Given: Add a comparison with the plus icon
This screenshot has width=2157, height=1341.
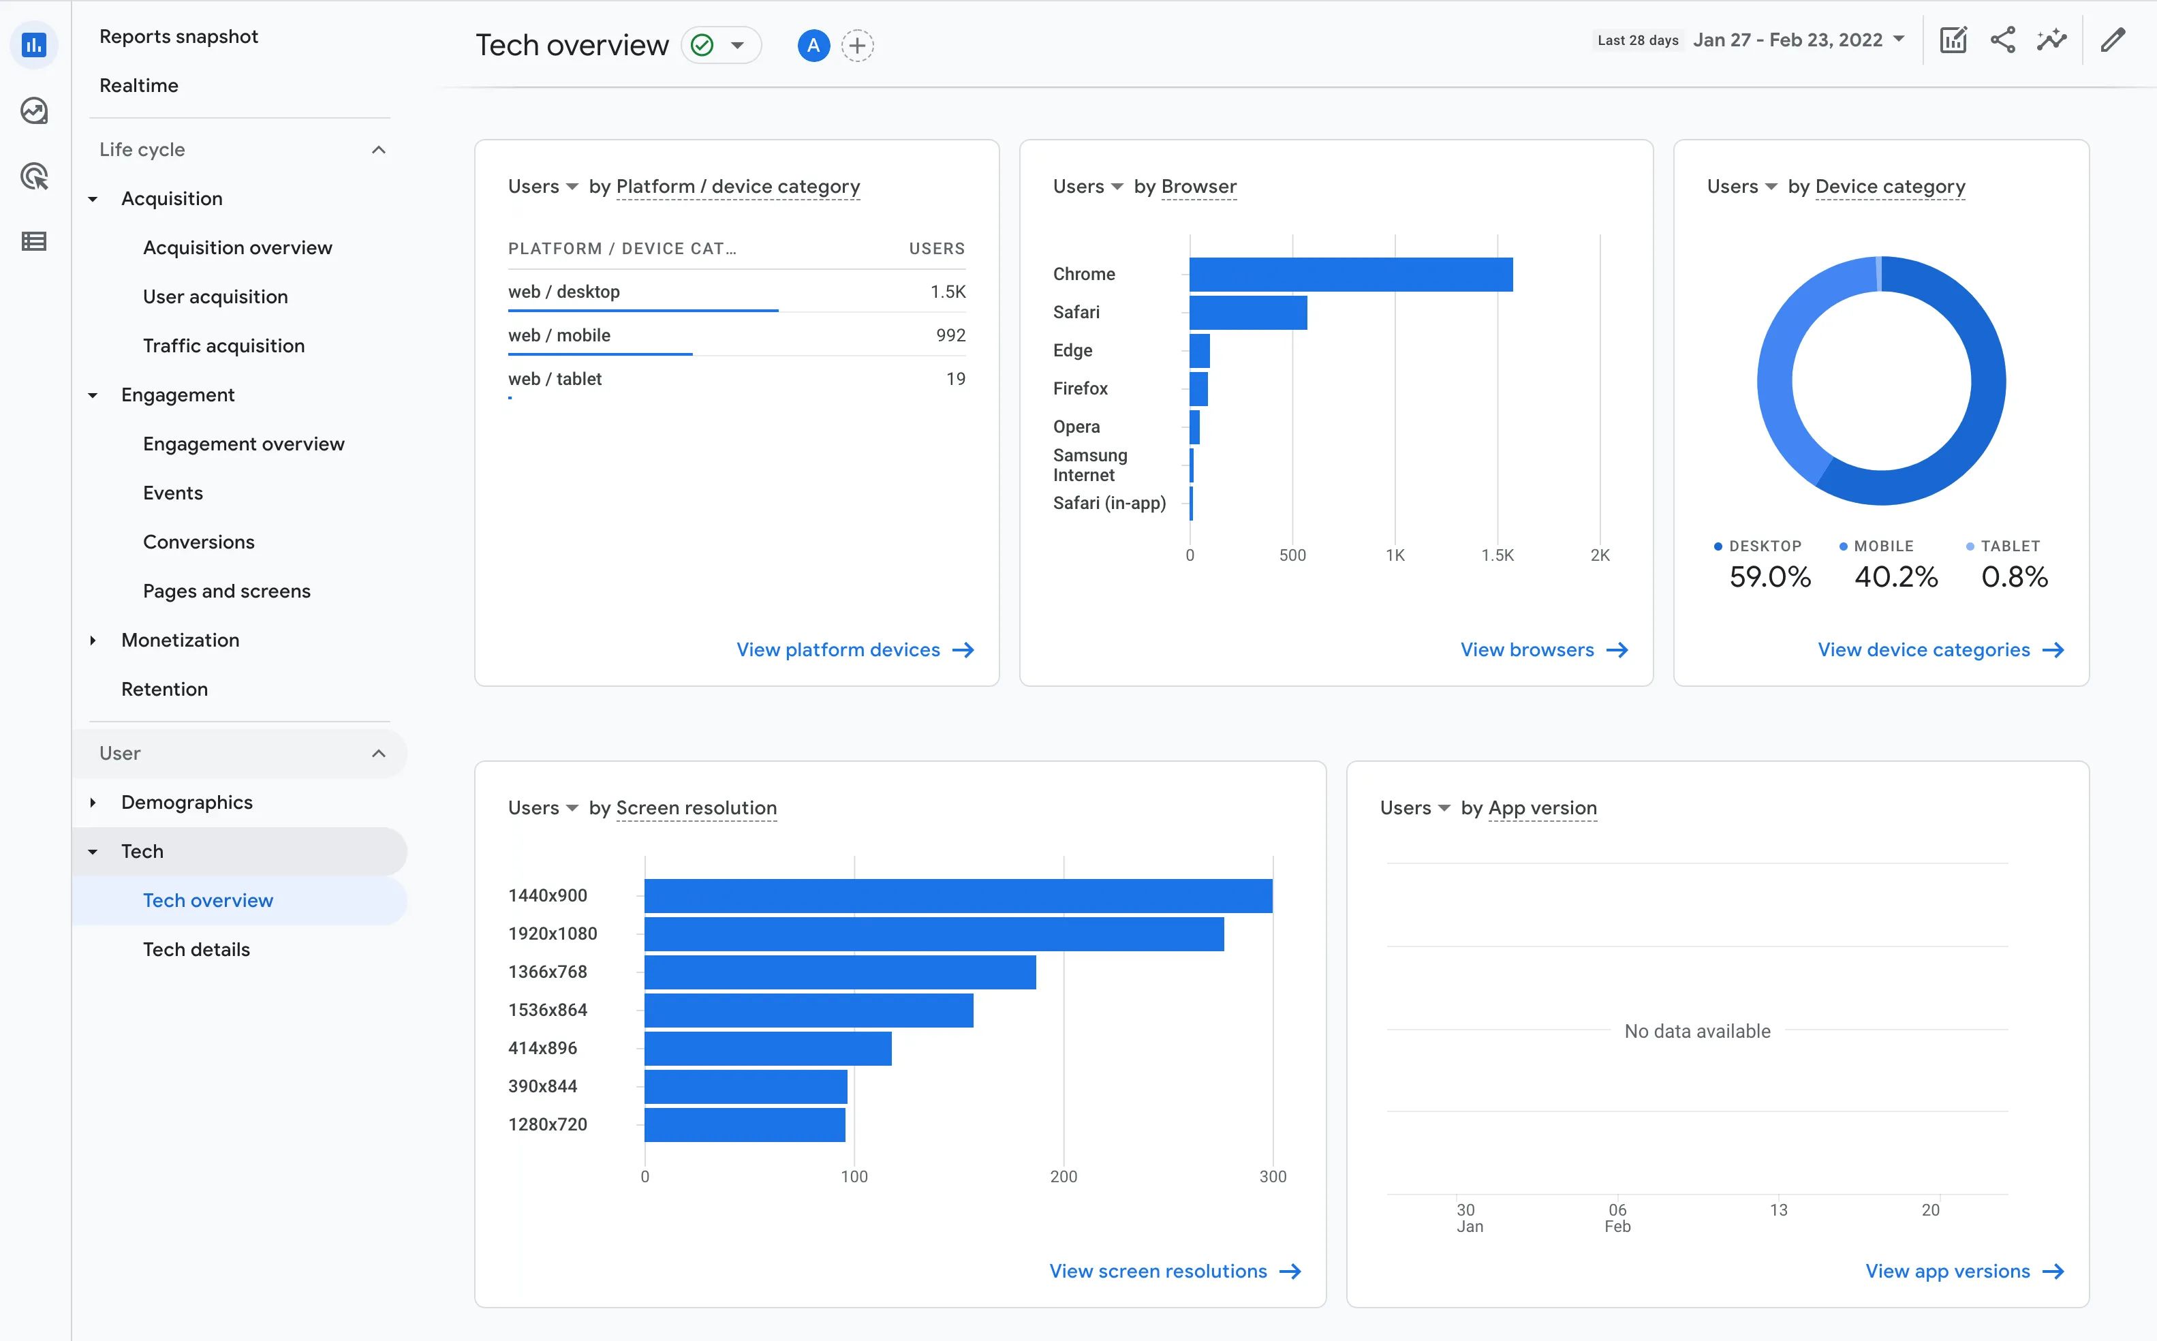Looking at the screenshot, I should pyautogui.click(x=856, y=45).
